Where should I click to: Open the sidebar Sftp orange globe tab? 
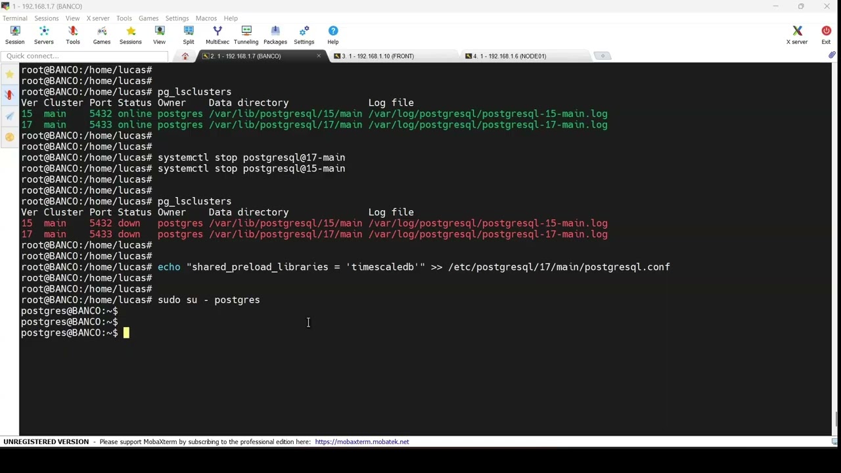(x=9, y=137)
